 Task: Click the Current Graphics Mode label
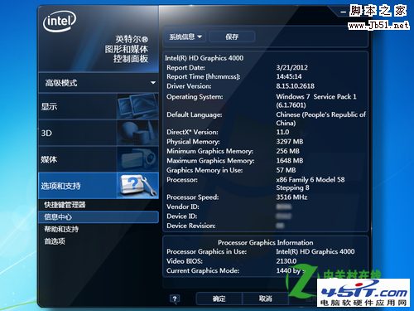(203, 270)
